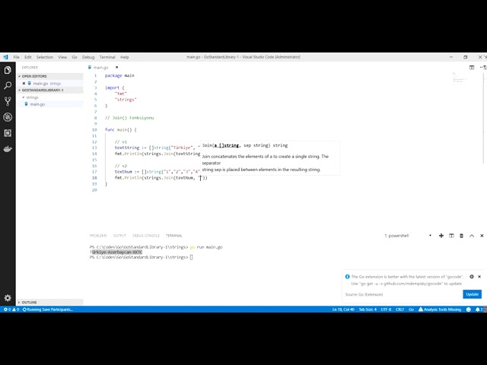The width and height of the screenshot is (487, 365).
Task: Change UTF-8 encoding in status bar
Action: pyautogui.click(x=386, y=309)
